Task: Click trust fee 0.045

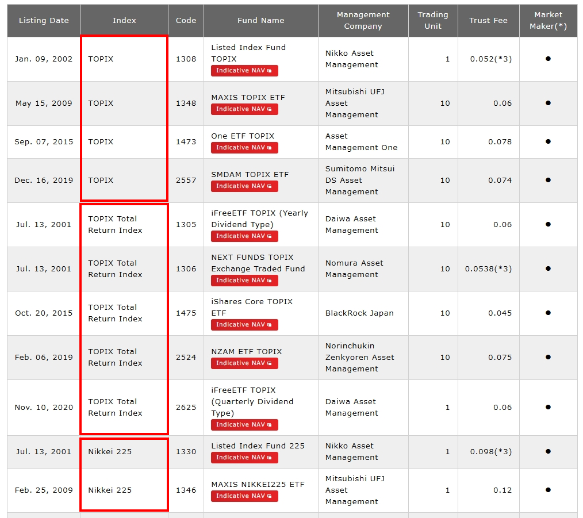Action: point(500,313)
